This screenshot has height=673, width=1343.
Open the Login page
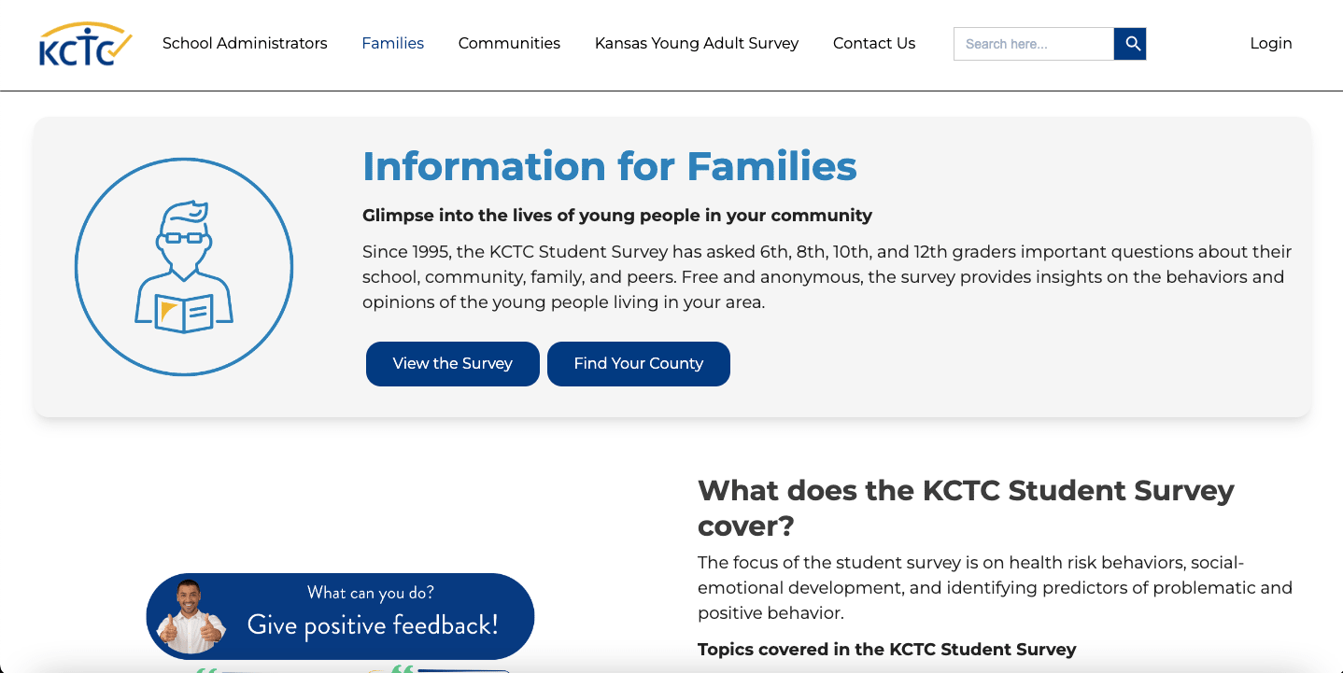coord(1270,43)
